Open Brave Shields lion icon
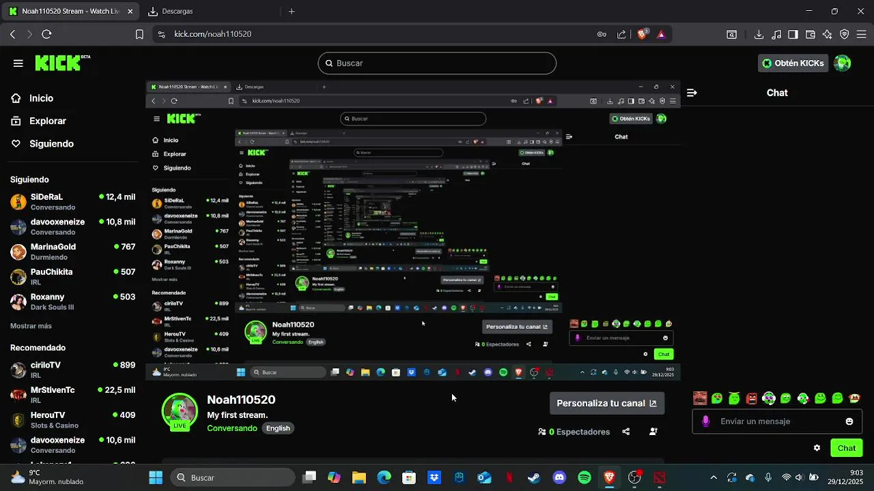This screenshot has width=874, height=491. click(x=643, y=34)
